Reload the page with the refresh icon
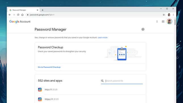 coord(18,15)
